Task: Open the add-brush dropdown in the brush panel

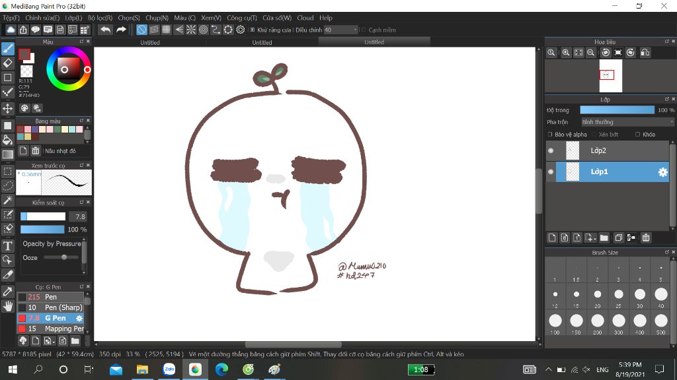Action: [49, 341]
